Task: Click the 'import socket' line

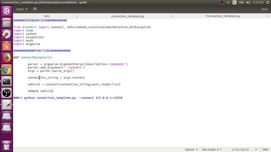Action: [x=25, y=34]
